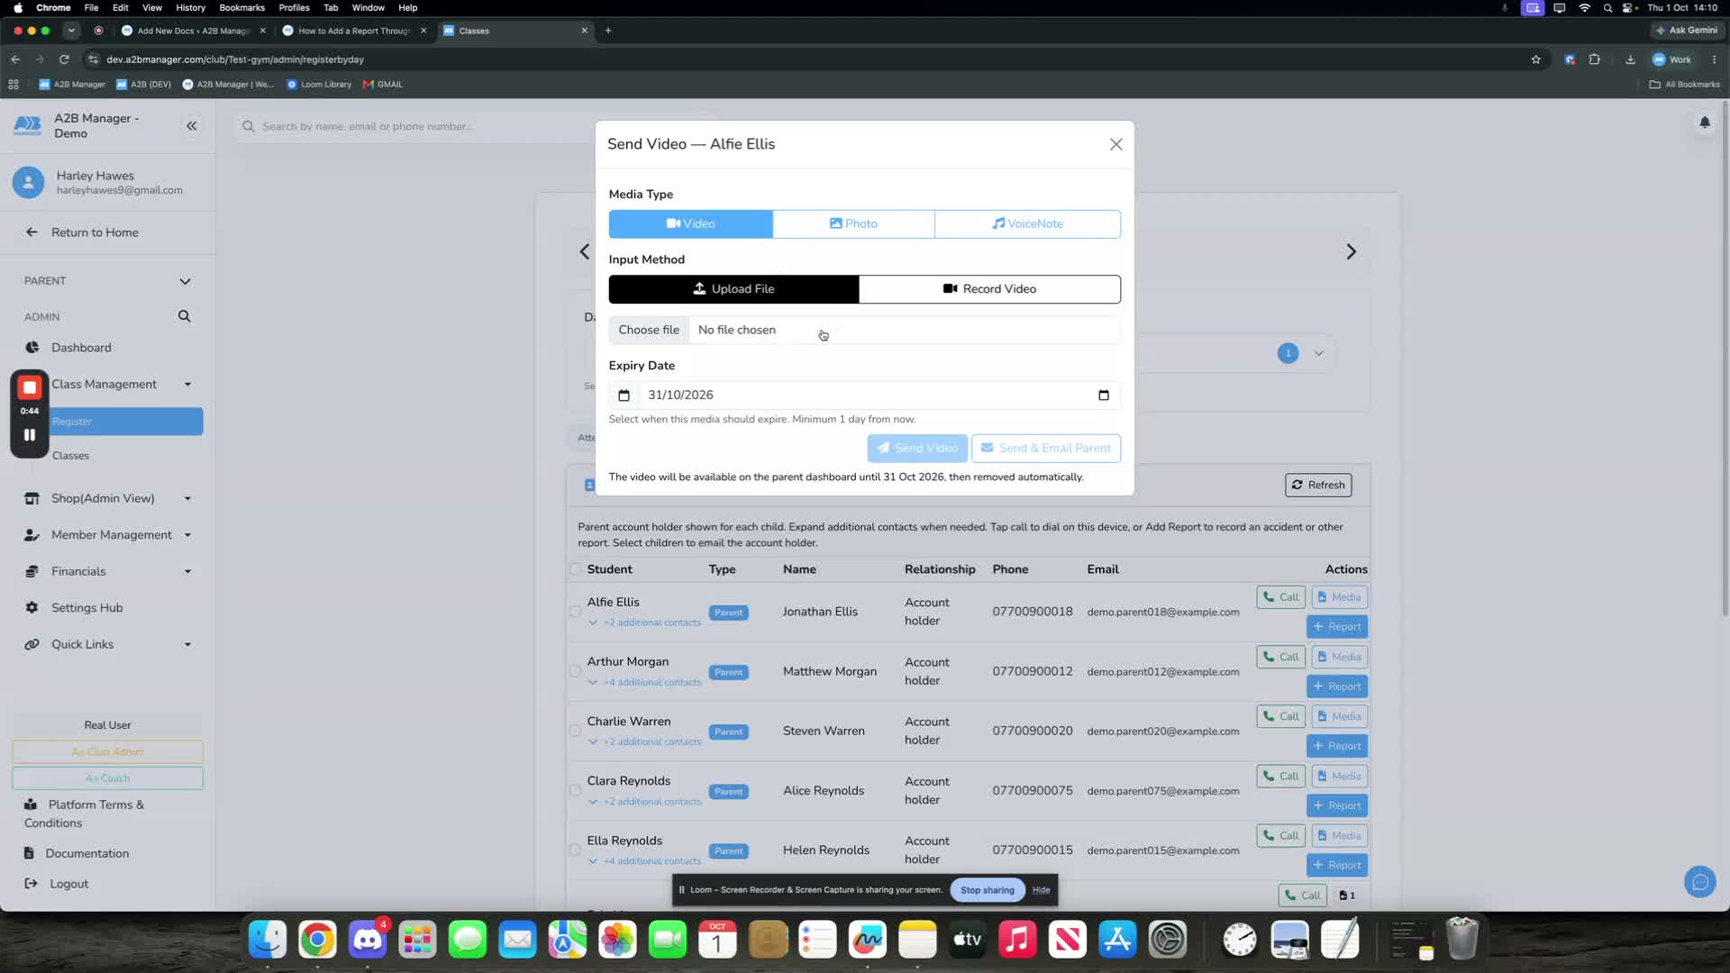Expand the Shop(Admin View) menu
Viewport: 1730px width, 973px height.
tap(107, 498)
